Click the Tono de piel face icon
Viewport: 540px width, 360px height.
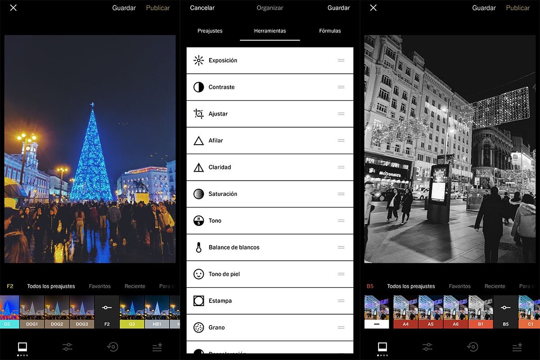pyautogui.click(x=198, y=274)
